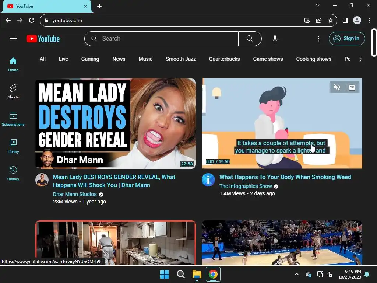377x283 pixels.
Task: Click the page vertical scrollbar
Action: pos(374,42)
